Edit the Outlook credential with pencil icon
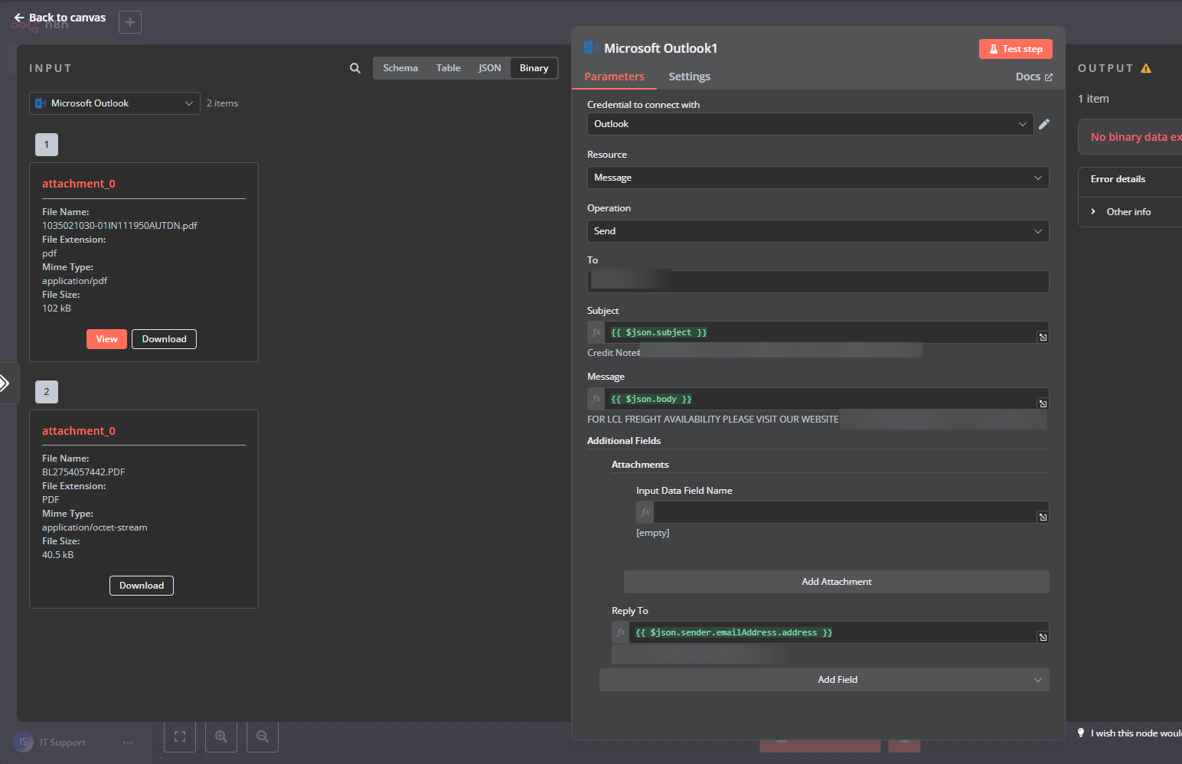 point(1043,124)
